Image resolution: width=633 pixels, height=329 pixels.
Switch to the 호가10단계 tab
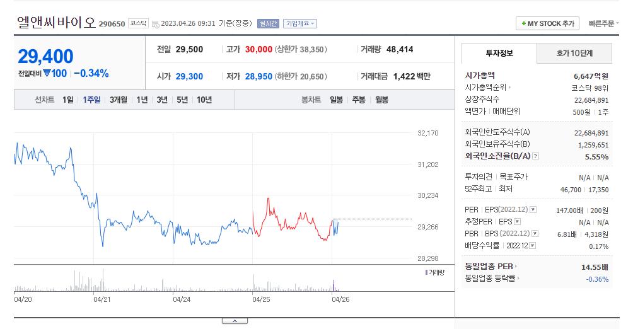pos(574,54)
